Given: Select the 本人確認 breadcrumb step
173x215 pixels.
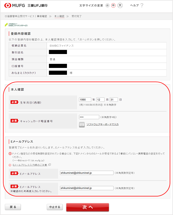Looking at the screenshot, I should [x=59, y=16].
